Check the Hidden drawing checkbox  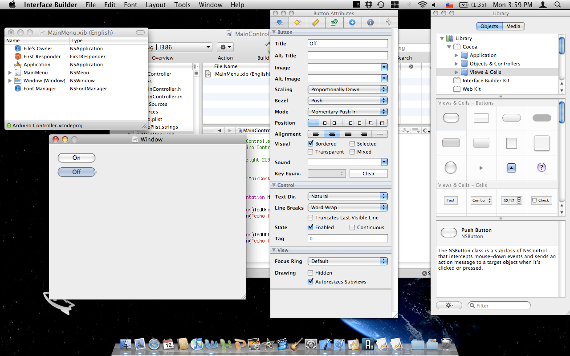click(311, 273)
